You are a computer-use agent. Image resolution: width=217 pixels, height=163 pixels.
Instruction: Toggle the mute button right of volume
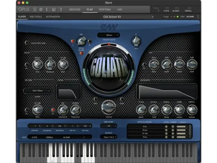[x=122, y=99]
